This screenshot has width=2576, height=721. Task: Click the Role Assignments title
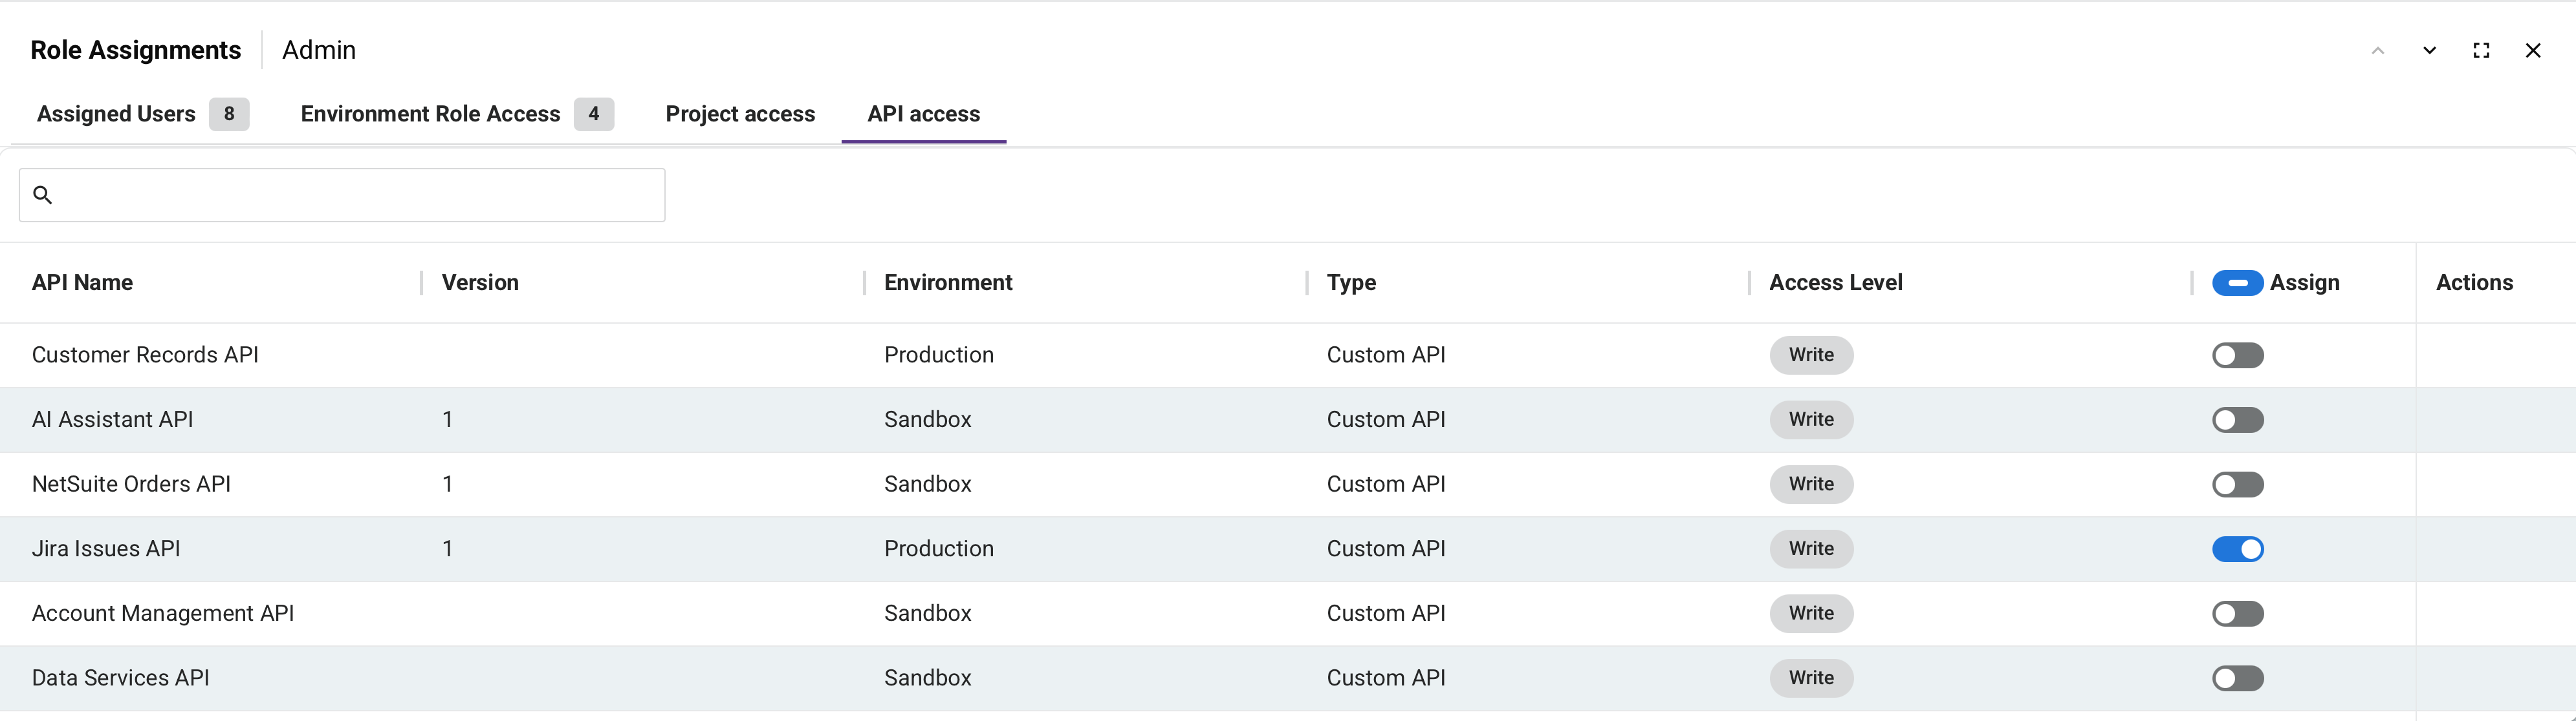click(136, 50)
